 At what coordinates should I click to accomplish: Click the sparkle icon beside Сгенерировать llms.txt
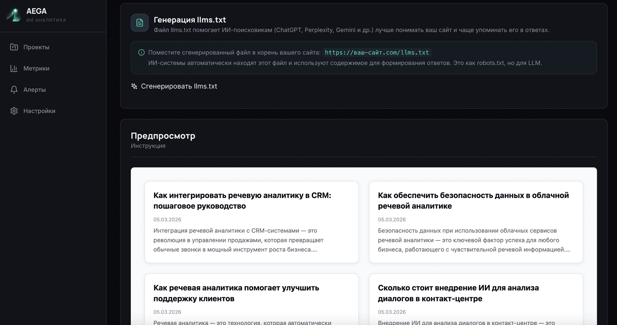(134, 86)
